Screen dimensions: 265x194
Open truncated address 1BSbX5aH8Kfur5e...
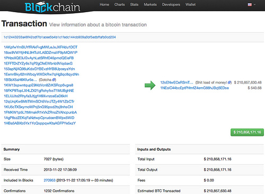click(20, 80)
